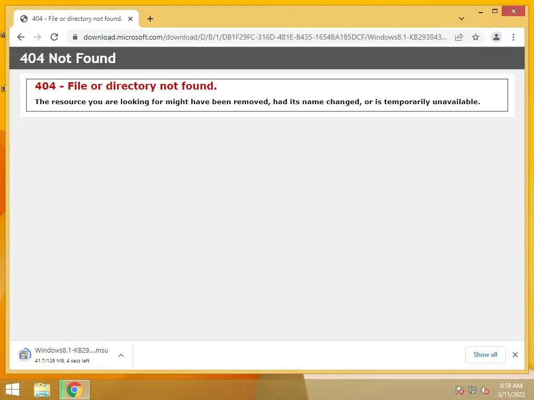534x400 pixels.
Task: Open the Chrome profile avatar
Action: coord(496,37)
